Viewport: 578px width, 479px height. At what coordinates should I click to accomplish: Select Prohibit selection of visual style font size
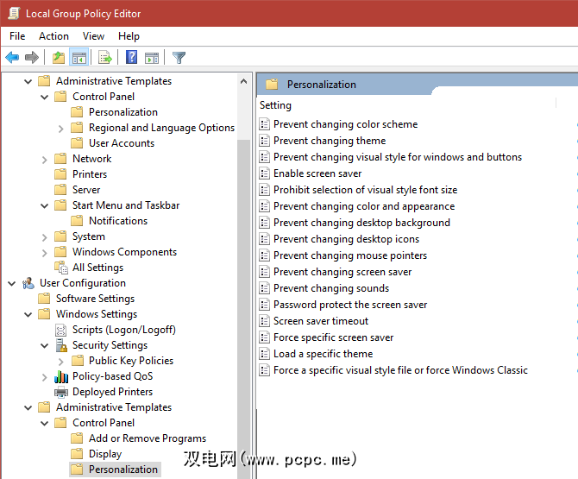click(x=365, y=190)
